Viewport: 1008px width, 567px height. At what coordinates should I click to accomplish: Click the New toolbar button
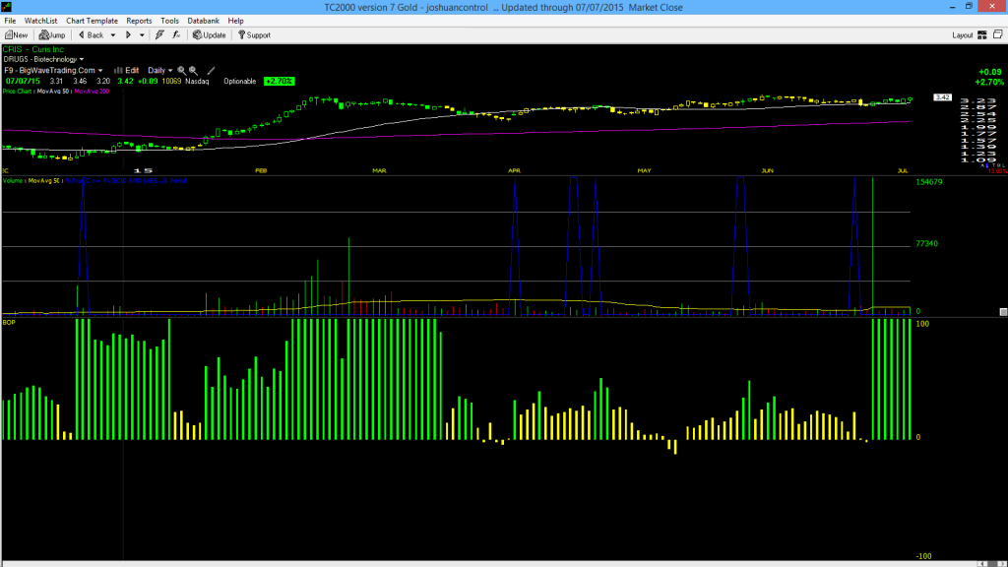coord(16,35)
